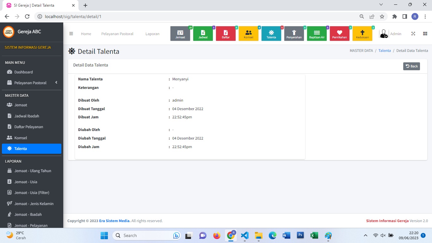Open the green Jadwal shortcut tile

[203, 34]
